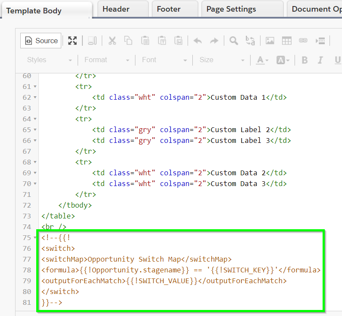Click the Find magnifier icon
The image size is (342, 316).
234,41
